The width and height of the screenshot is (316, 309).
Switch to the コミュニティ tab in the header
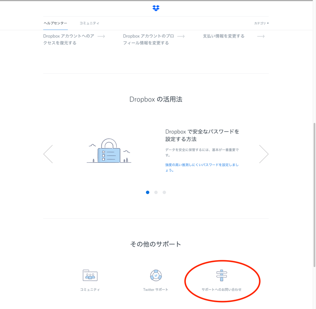(89, 23)
